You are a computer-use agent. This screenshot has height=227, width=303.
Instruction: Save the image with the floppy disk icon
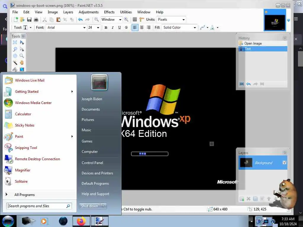click(29, 20)
